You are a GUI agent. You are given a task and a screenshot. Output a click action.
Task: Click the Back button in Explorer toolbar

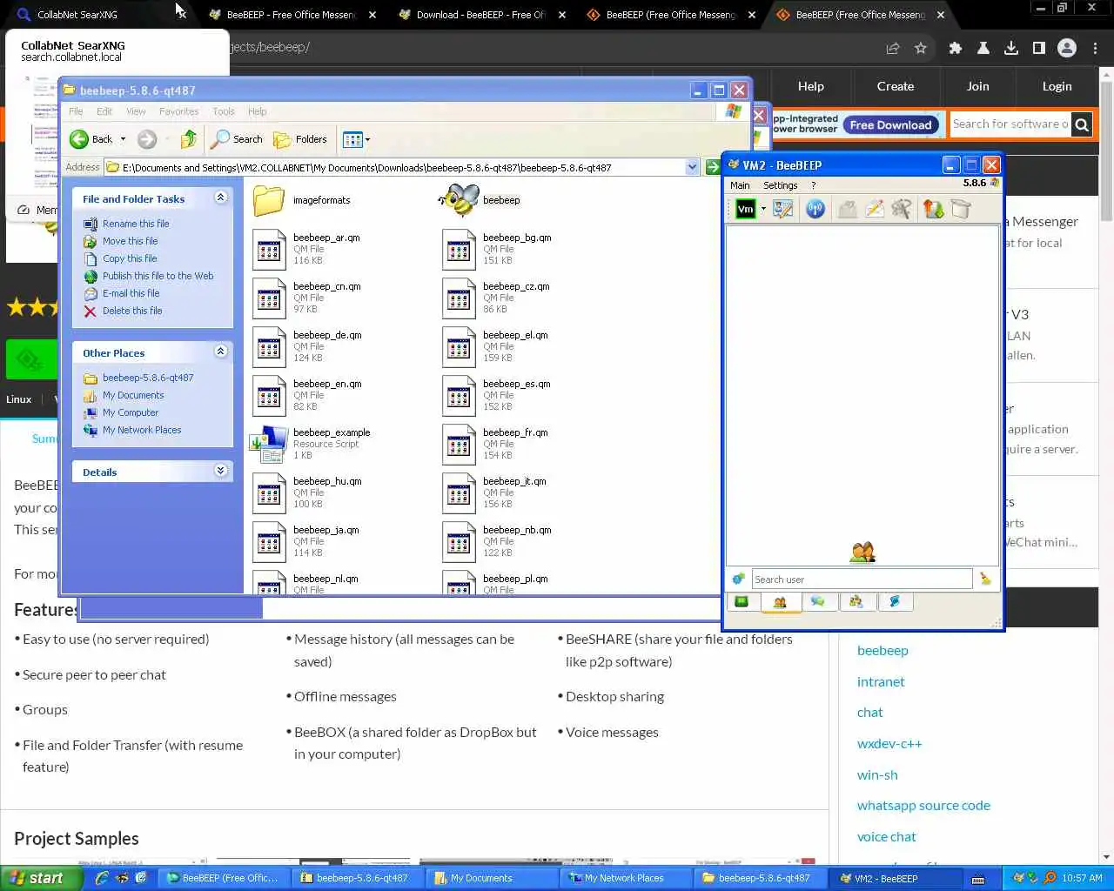(x=91, y=139)
